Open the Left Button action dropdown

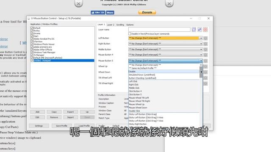pos(166,38)
